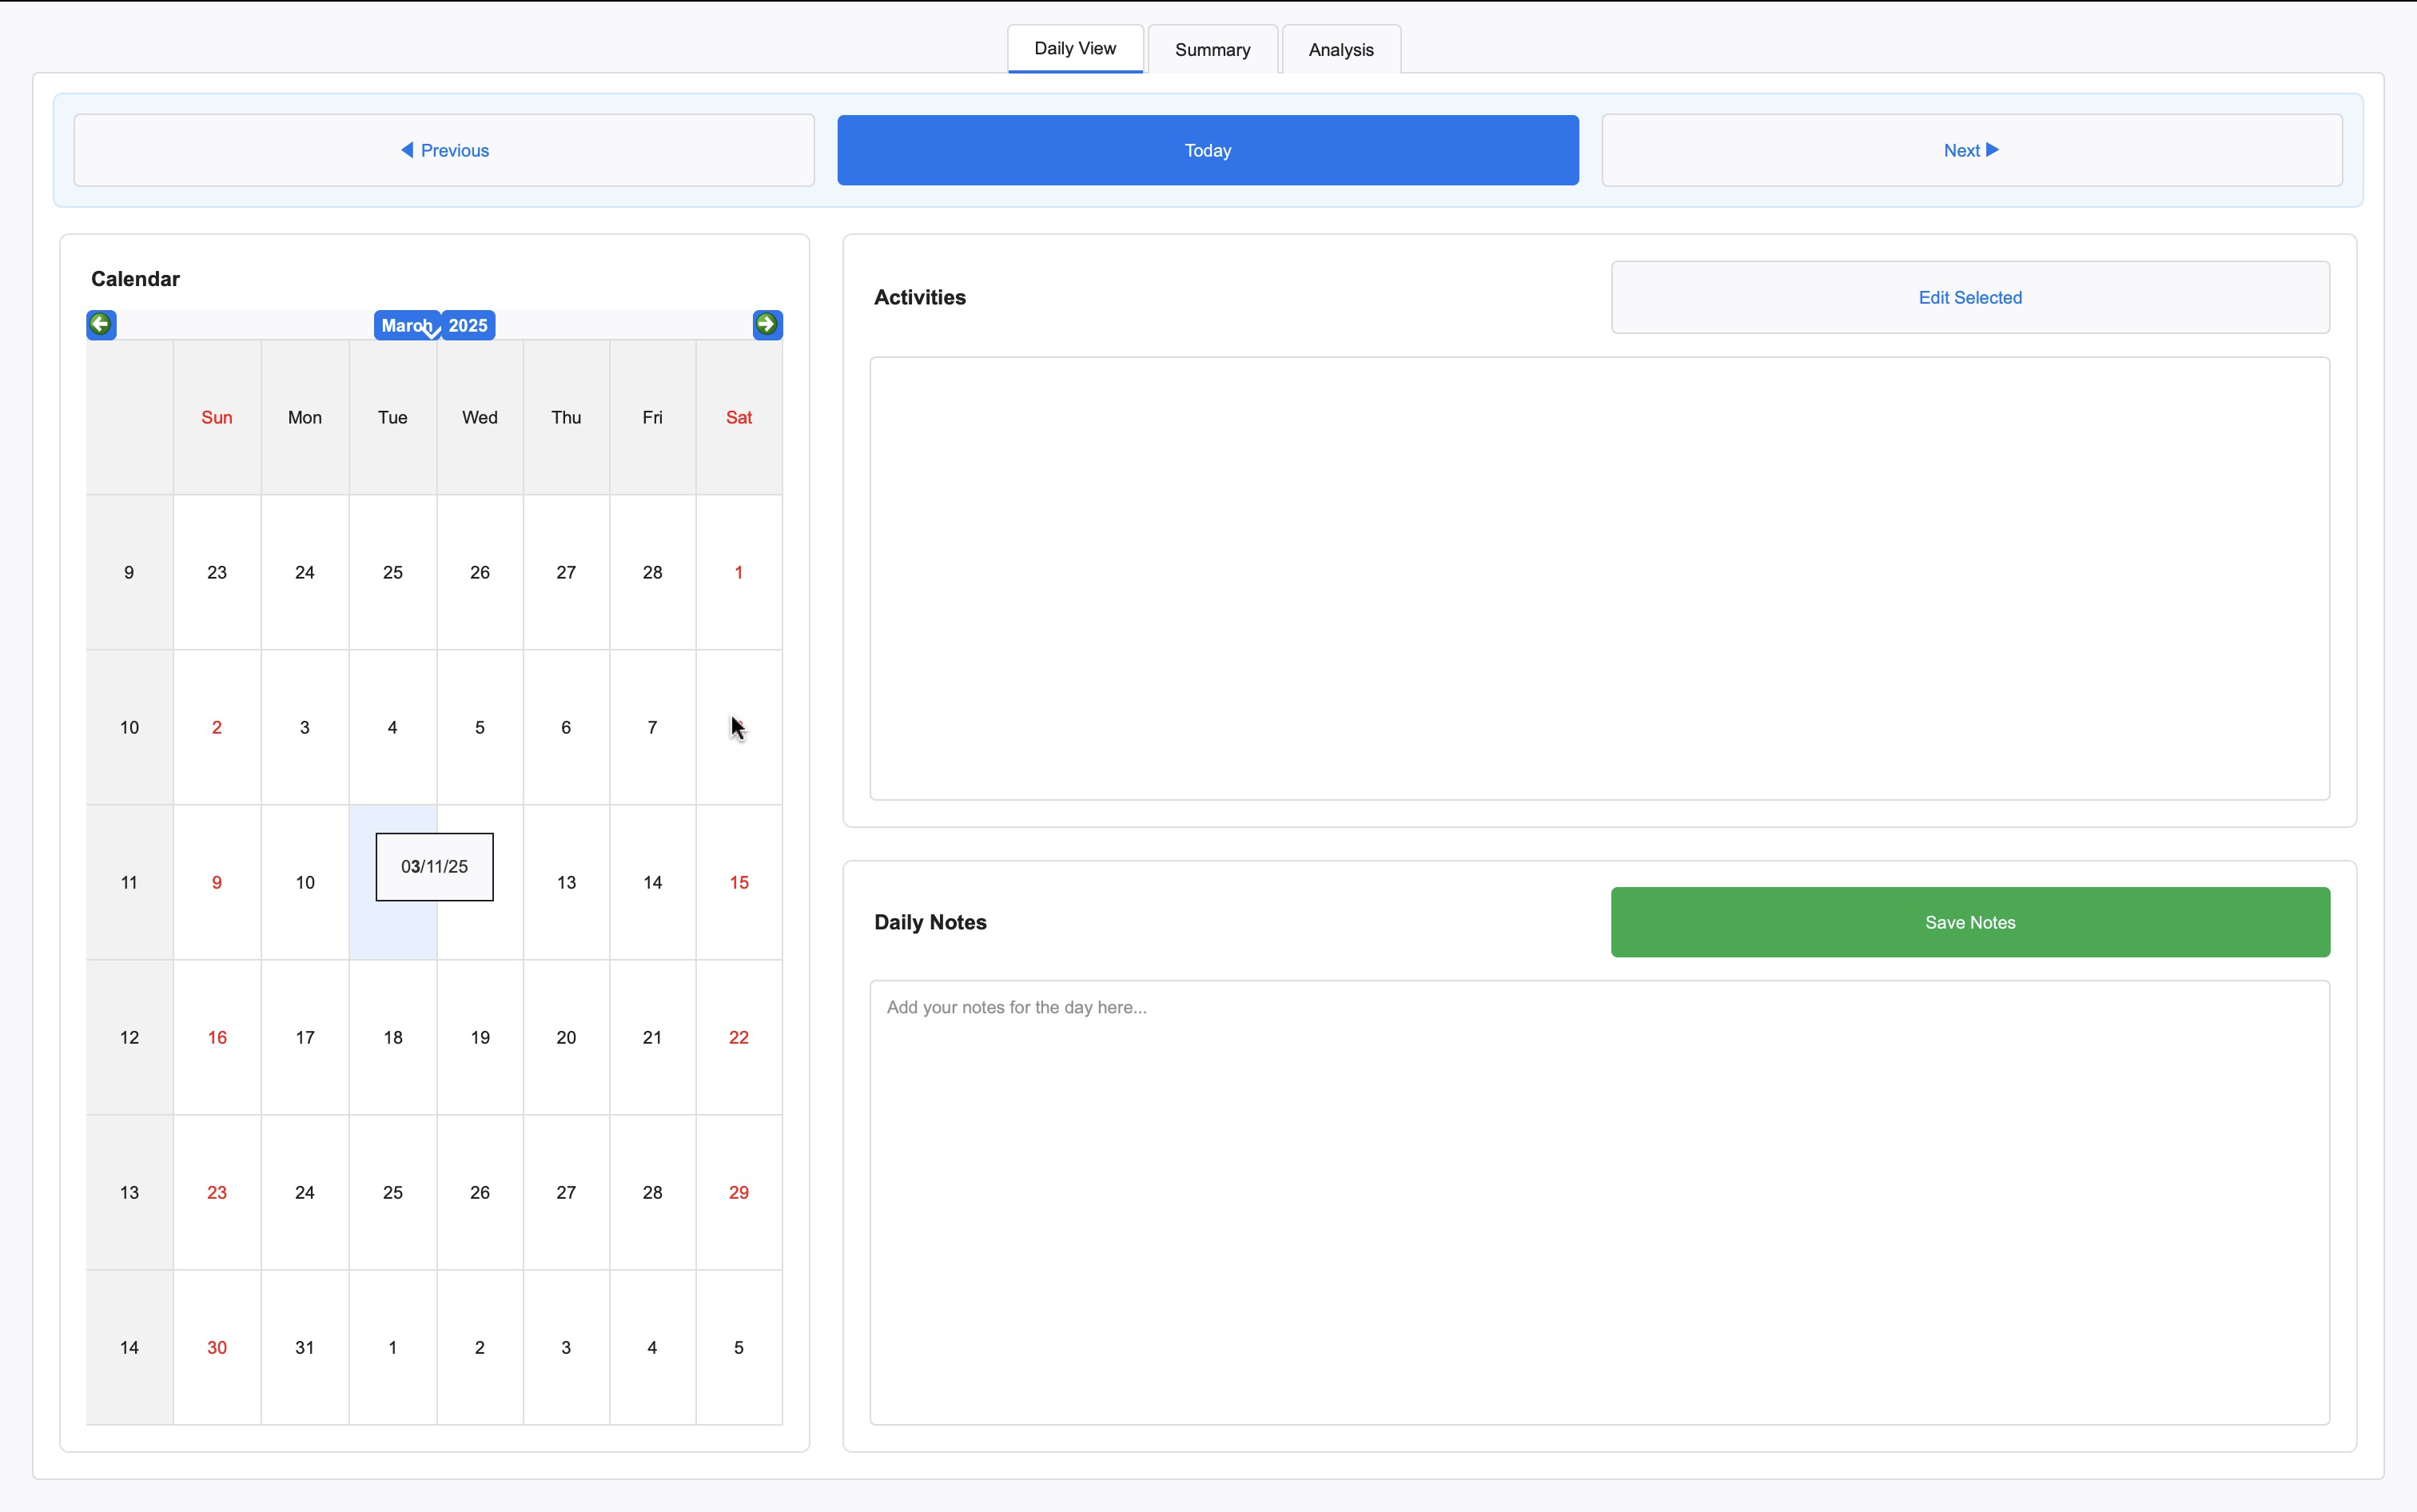
Task: Select the Daily View tab
Action: pos(1074,49)
